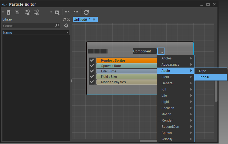Screen dimensions: 228x144
Task: Click the graph horizontal scrollbar
Action: [148, 141]
